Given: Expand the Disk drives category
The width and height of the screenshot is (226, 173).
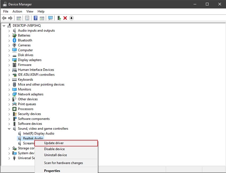Looking at the screenshot, I should (x=9, y=55).
